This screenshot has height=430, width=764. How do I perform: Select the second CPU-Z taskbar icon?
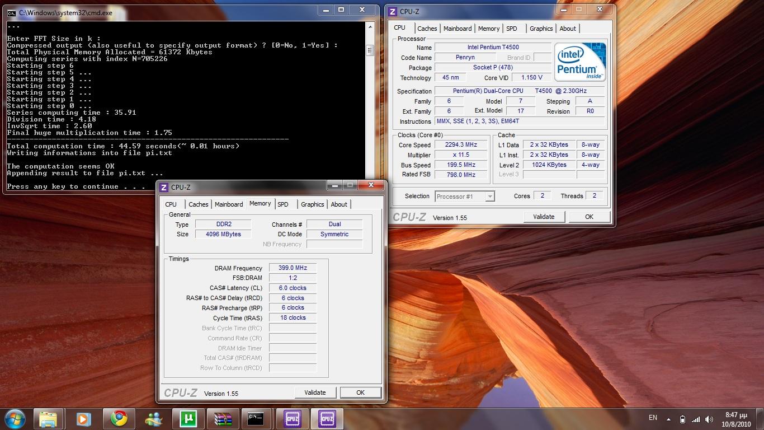[x=327, y=419]
